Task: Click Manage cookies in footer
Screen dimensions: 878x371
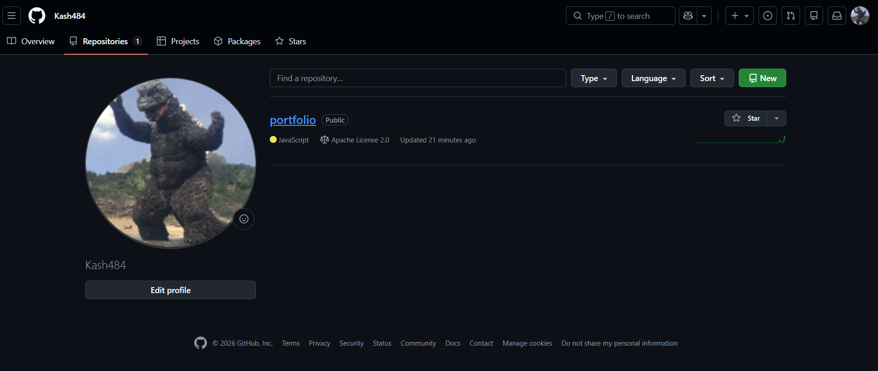Action: 527,343
